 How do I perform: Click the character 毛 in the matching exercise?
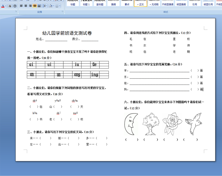131,39
